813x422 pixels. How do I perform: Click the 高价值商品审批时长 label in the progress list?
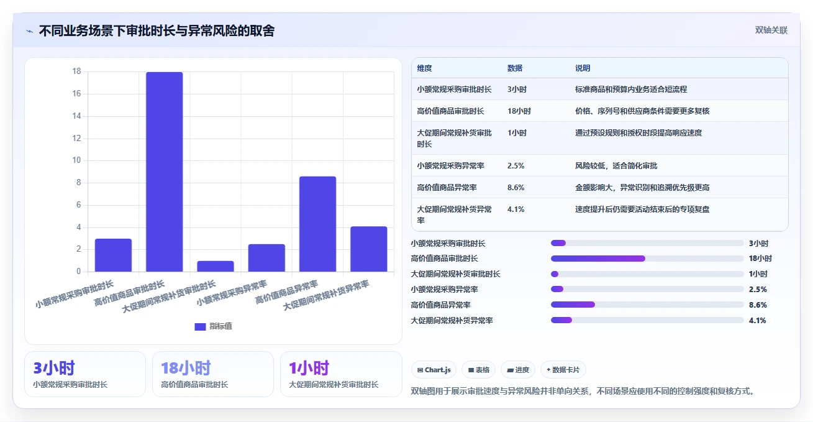tap(444, 259)
